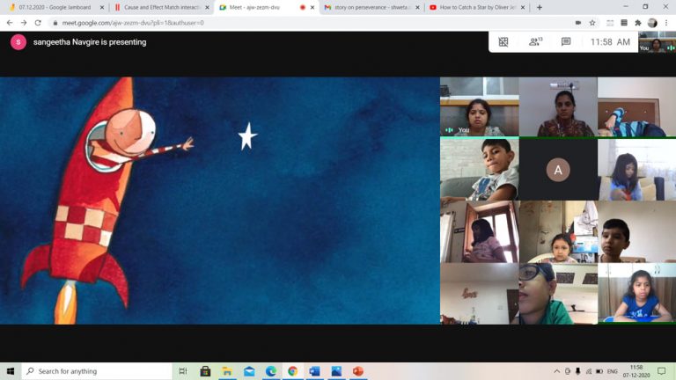The height and width of the screenshot is (380, 676).
Task: Open Chrome profile avatar
Action: pyautogui.click(x=652, y=23)
